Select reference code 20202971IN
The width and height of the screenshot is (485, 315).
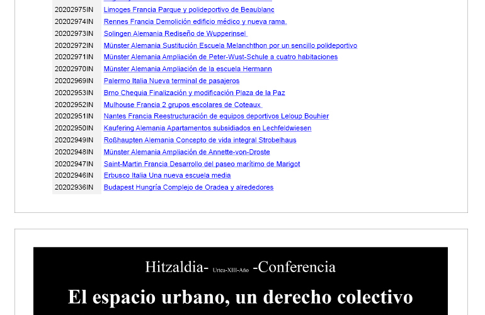(74, 57)
